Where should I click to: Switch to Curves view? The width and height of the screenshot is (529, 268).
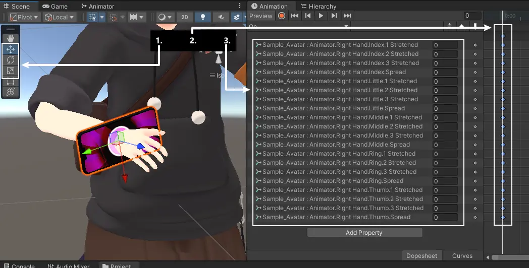tap(462, 256)
